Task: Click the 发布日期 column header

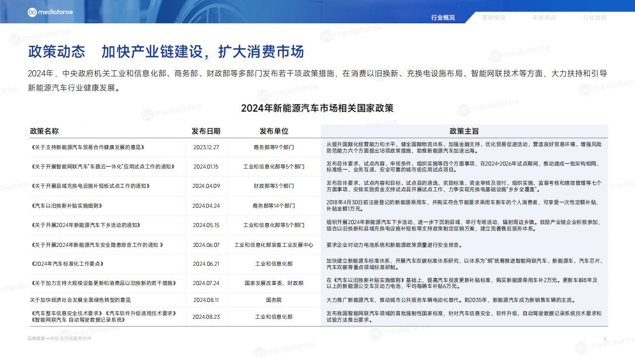Action: pos(206,131)
